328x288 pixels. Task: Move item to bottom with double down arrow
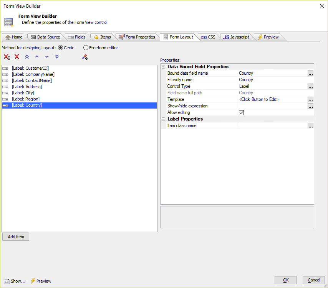coord(57,57)
